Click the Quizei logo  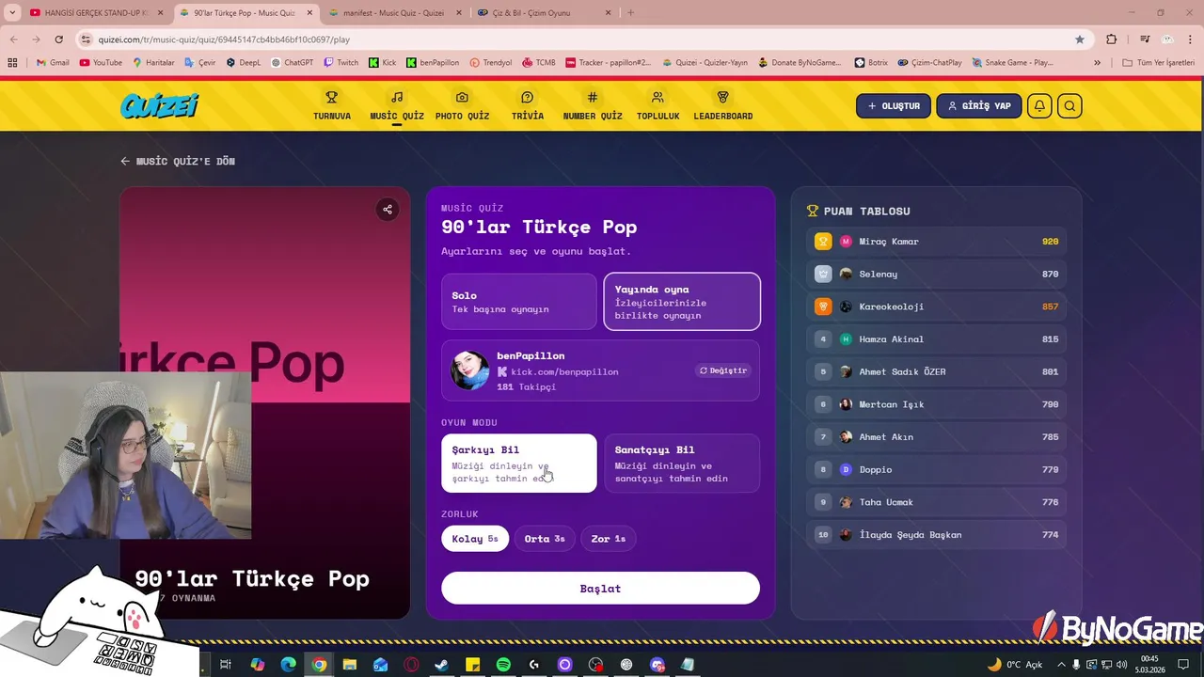pyautogui.click(x=159, y=105)
